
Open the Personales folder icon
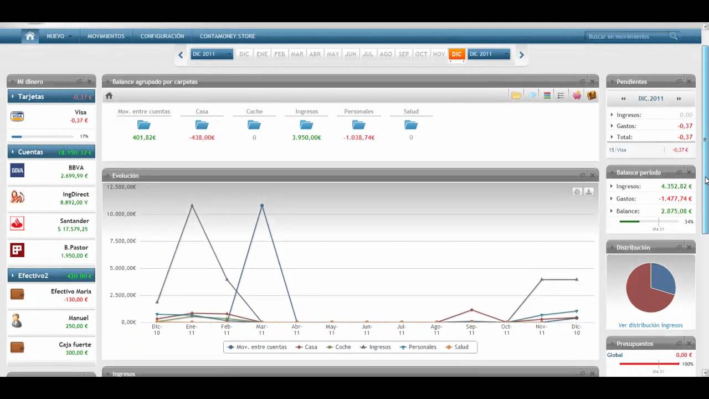pos(358,125)
